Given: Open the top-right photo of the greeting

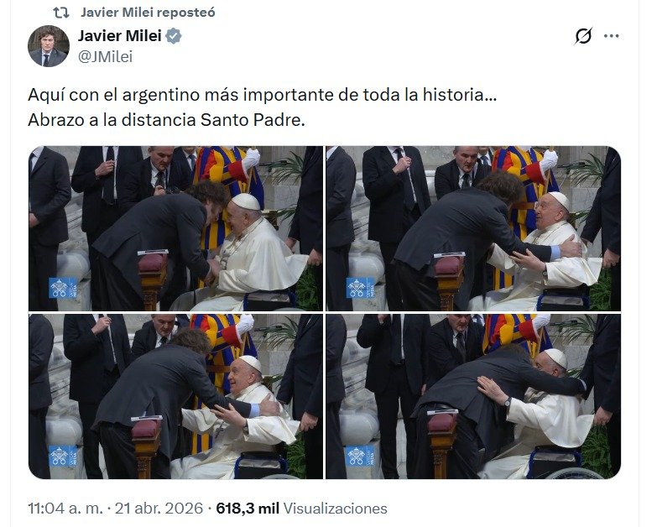Looking at the screenshot, I should point(473,228).
